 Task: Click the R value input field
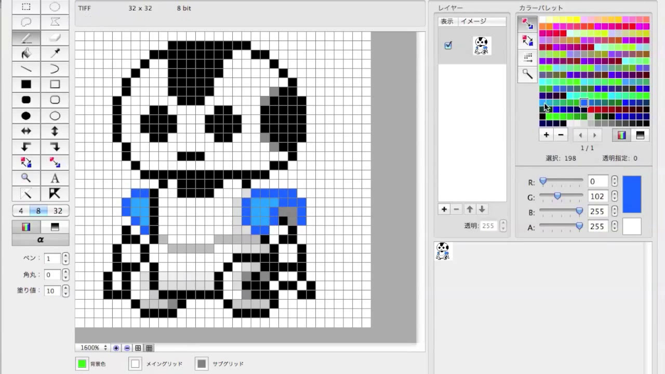tap(598, 182)
